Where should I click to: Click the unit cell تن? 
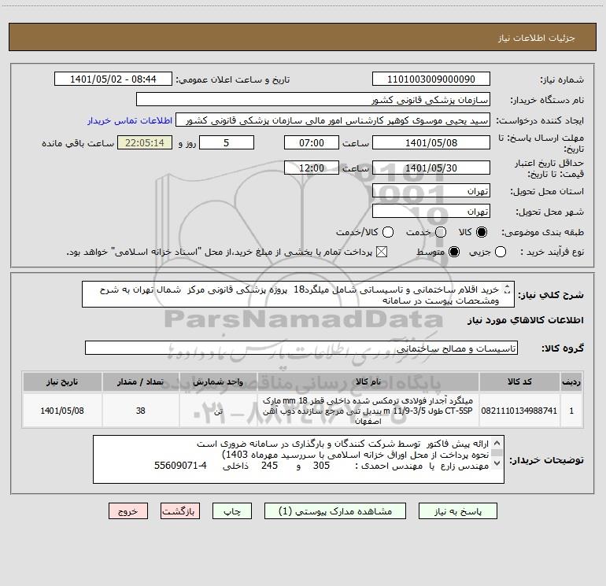[218, 411]
